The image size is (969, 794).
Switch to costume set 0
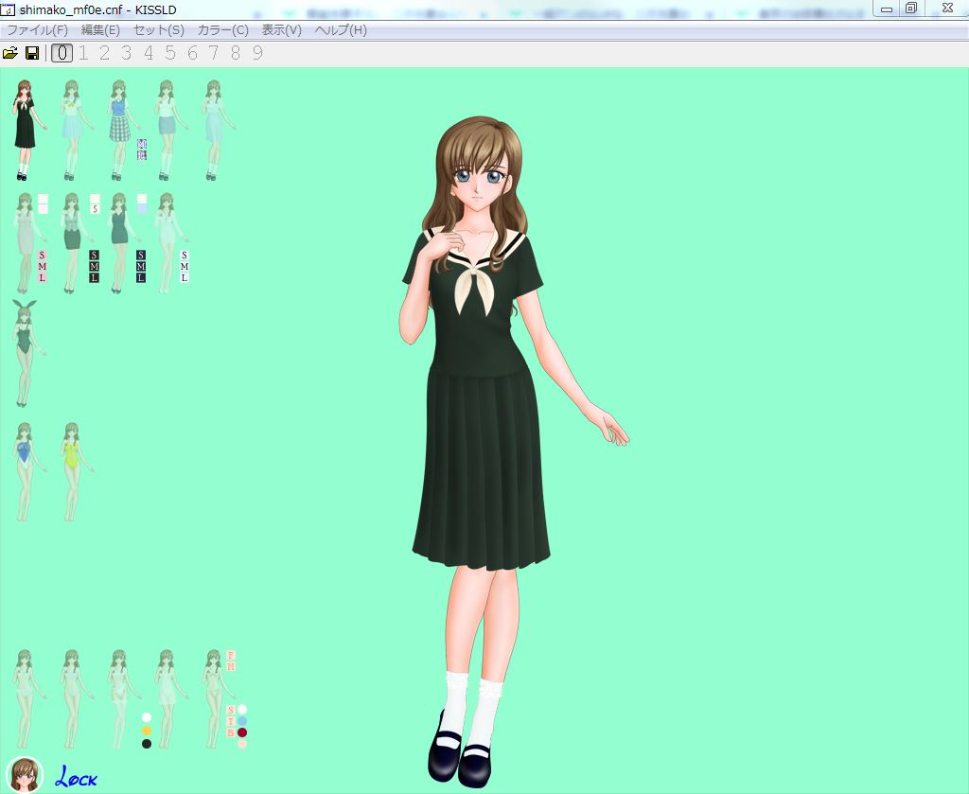click(x=62, y=53)
